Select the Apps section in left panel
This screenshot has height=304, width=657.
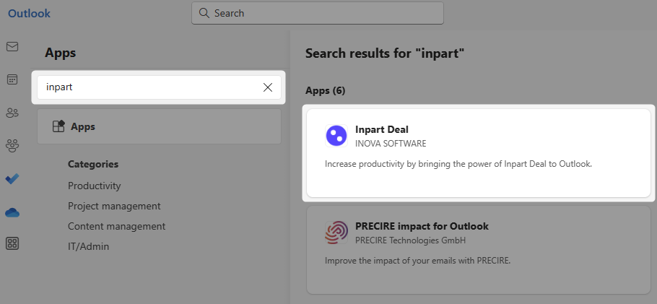pos(159,126)
